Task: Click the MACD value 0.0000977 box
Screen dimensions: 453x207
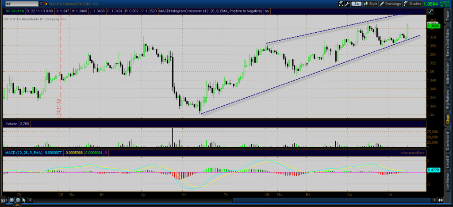Action: pyautogui.click(x=54, y=153)
